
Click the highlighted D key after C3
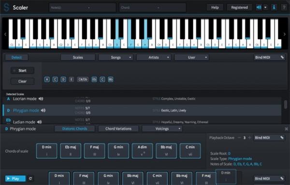pos(117,43)
